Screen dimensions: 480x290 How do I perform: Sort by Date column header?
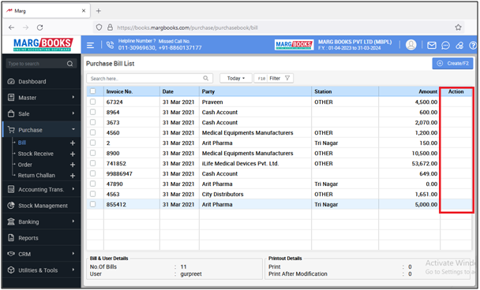pyautogui.click(x=167, y=91)
